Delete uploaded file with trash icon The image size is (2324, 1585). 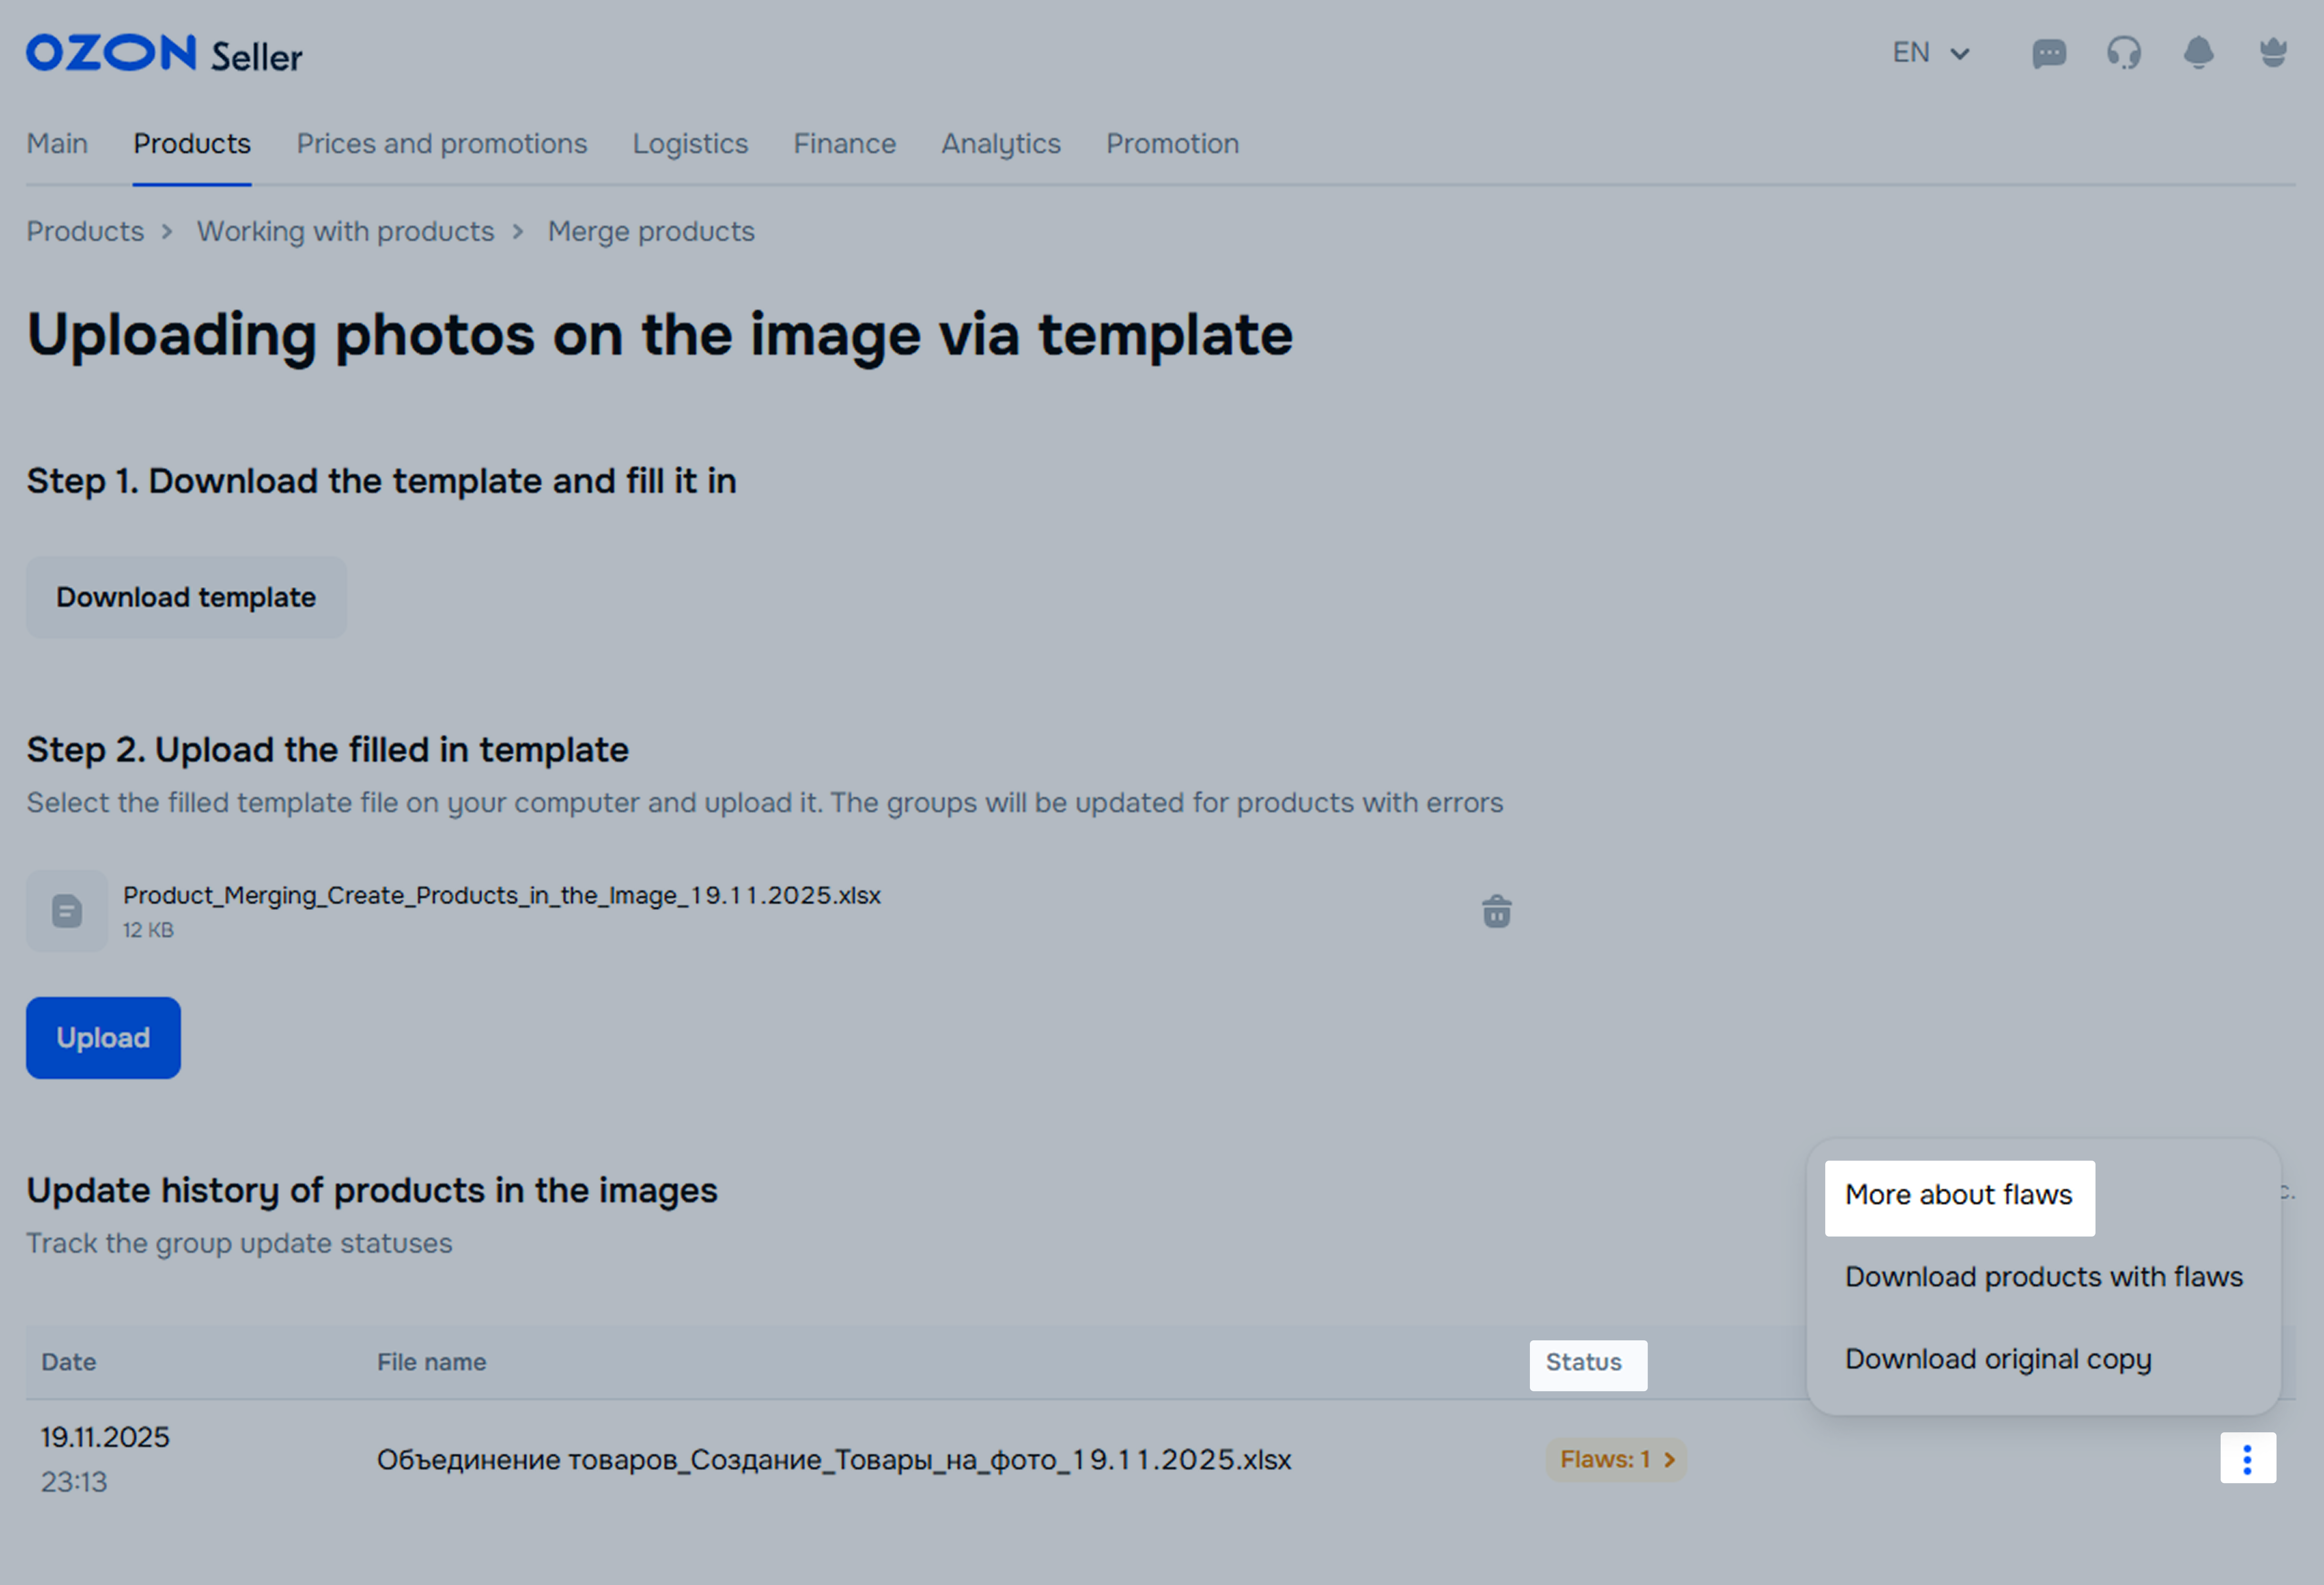tap(1496, 911)
